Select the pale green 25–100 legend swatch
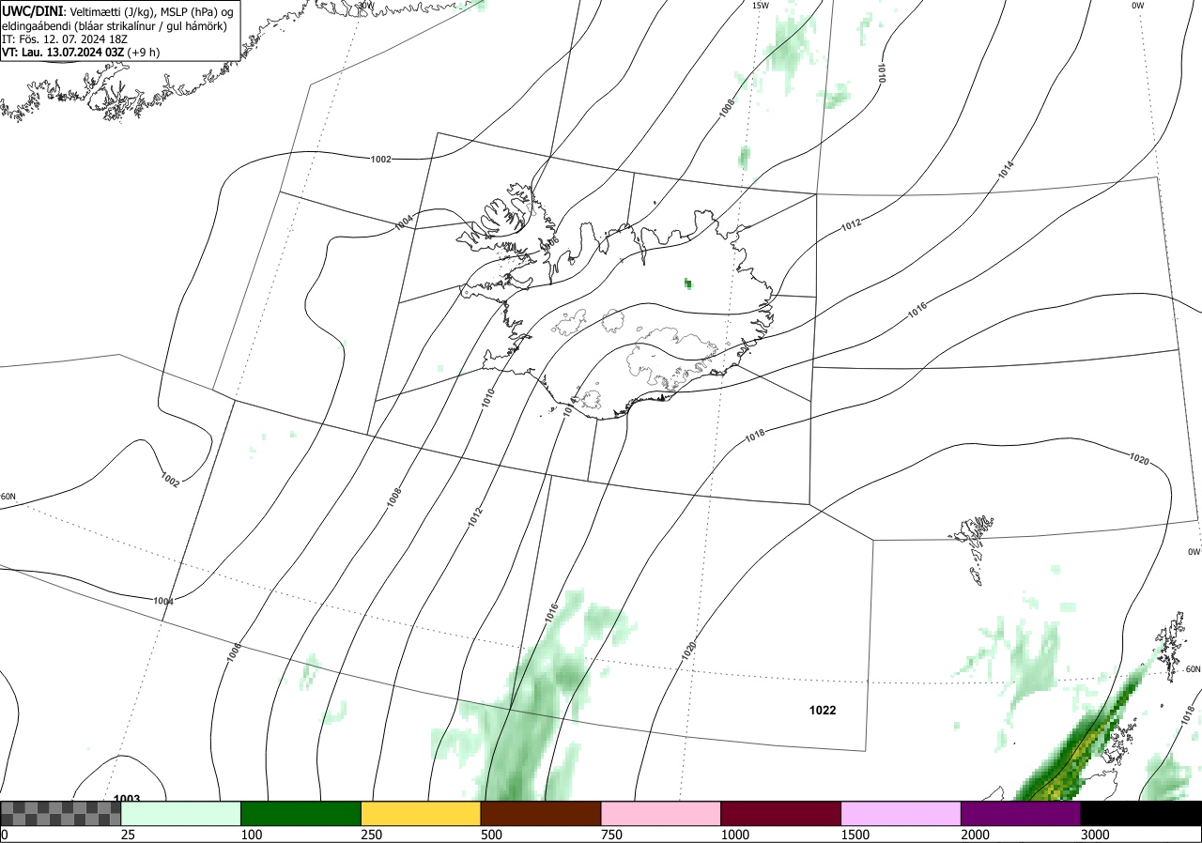 pyautogui.click(x=181, y=813)
